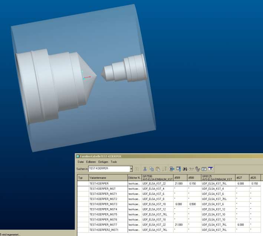Click the add table columns icon
The width and height of the screenshot is (263, 236).
(178, 169)
